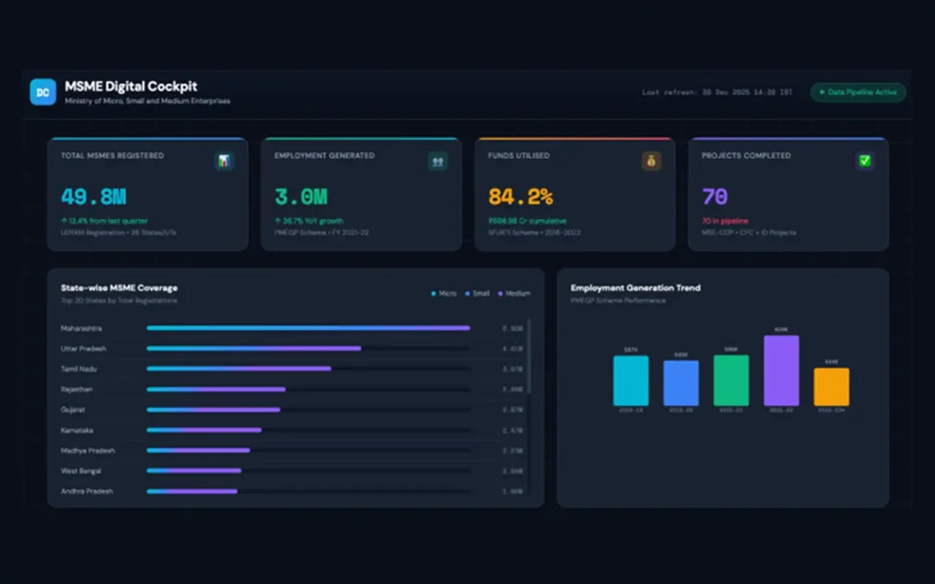935x584 pixels.
Task: Click the bar chart icon on MSMEs card
Action: coord(224,162)
